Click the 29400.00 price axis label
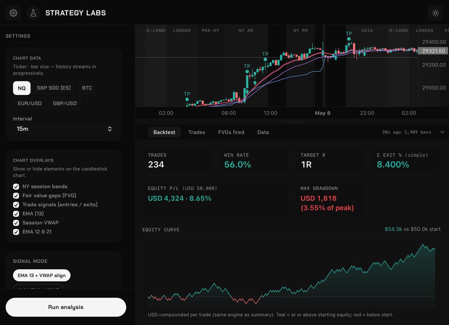449x325 pixels. (x=434, y=42)
